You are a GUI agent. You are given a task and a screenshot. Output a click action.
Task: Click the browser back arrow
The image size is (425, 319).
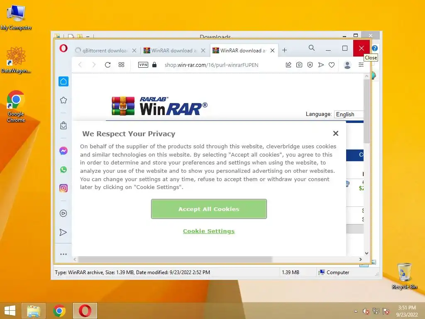pyautogui.click(x=80, y=64)
